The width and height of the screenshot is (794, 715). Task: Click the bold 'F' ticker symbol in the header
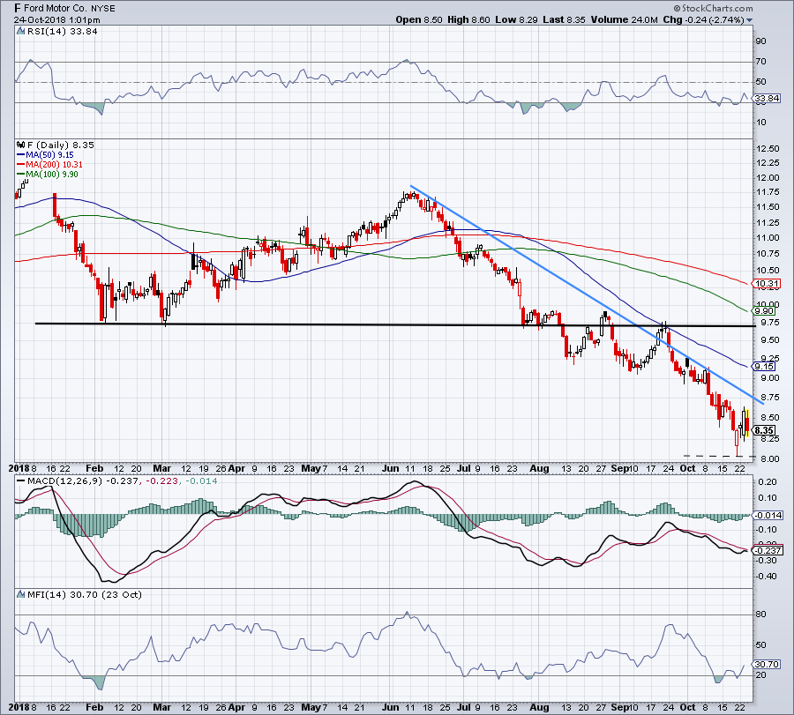click(18, 9)
